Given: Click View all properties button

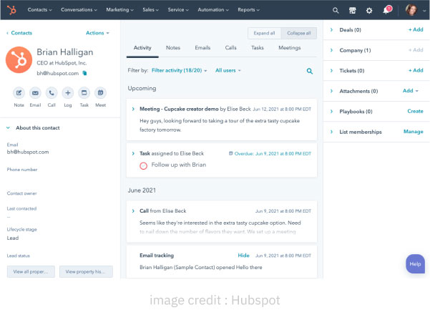Looking at the screenshot, I should [x=31, y=271].
